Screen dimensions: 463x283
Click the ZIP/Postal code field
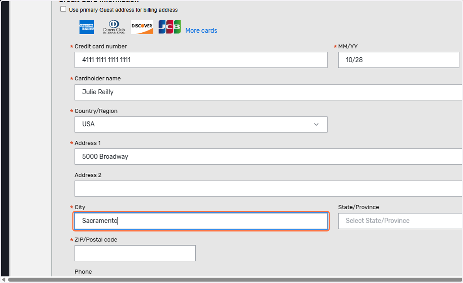(x=135, y=253)
